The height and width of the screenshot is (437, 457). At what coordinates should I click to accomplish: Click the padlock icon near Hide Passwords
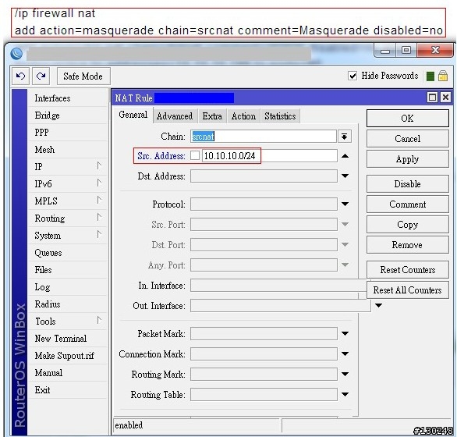(443, 76)
